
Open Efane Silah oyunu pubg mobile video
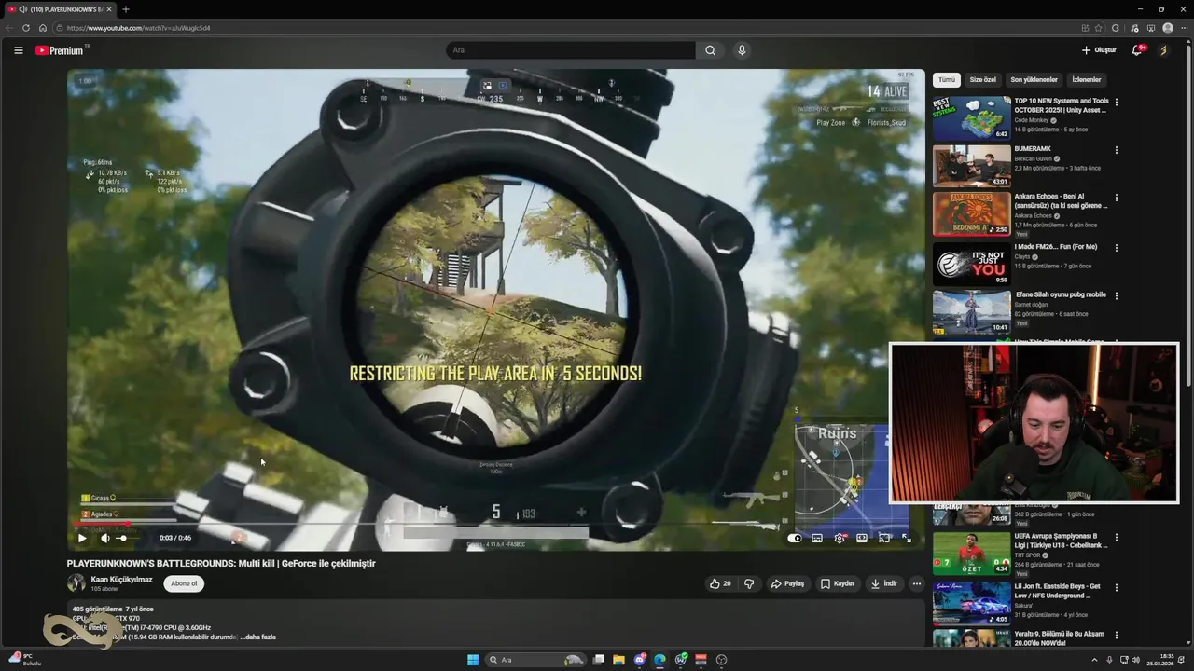(1061, 294)
